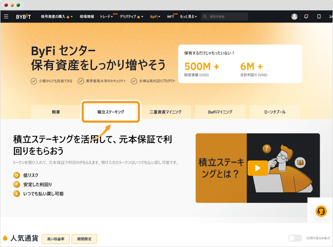Expand the ByFi dropdown menu
Image resolution: width=333 pixels, height=247 pixels.
(x=155, y=16)
